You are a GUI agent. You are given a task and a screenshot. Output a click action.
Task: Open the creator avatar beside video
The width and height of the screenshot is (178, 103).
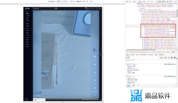pos(95,50)
